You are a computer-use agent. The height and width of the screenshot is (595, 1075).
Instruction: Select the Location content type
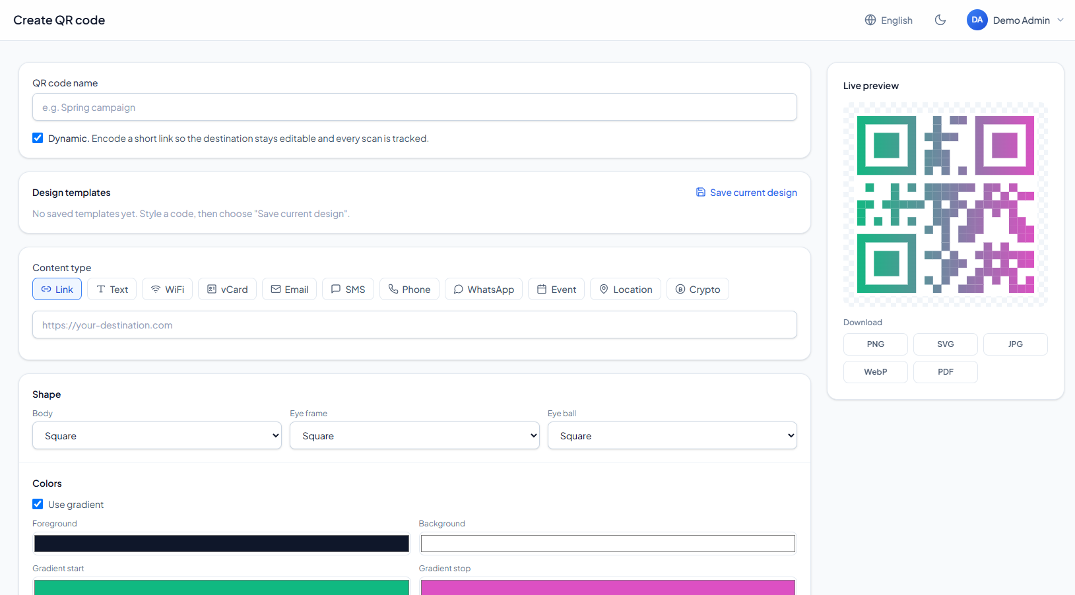626,290
